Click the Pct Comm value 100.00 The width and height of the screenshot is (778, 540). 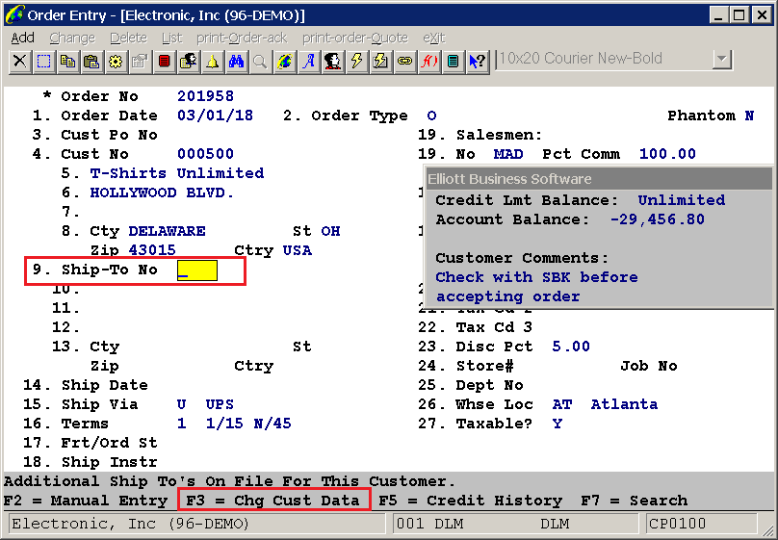point(667,154)
